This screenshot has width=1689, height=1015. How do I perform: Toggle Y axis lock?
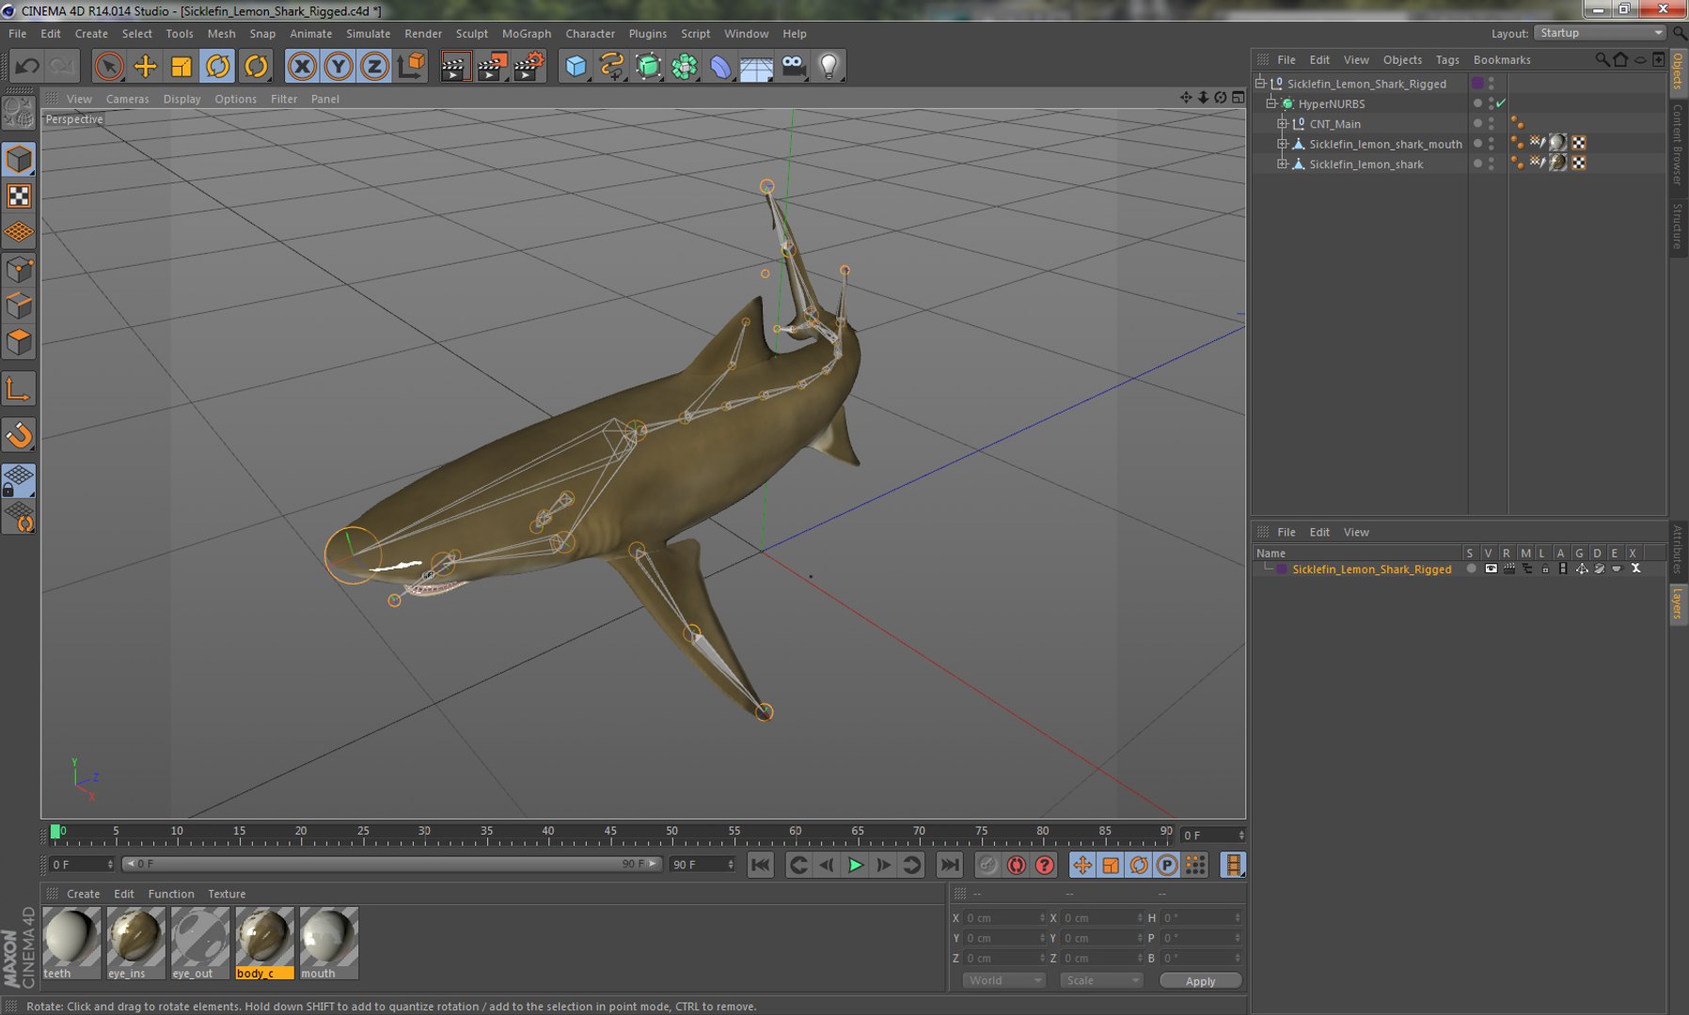339,66
